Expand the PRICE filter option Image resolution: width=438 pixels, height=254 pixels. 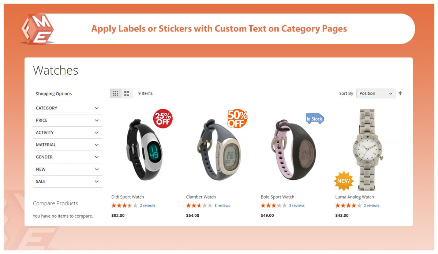tap(68, 120)
